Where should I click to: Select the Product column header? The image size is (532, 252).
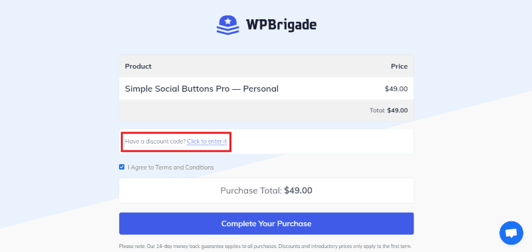[138, 66]
